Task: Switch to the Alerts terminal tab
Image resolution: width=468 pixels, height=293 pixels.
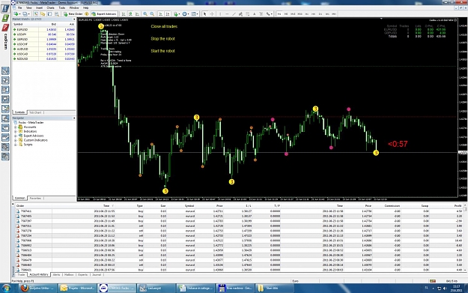Action: click(x=56, y=275)
